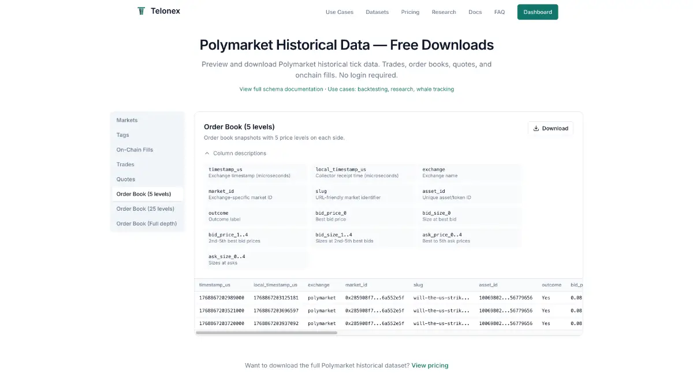Image resolution: width=693 pixels, height=388 pixels.
Task: Collapse the Column descriptions chevron
Action: 207,154
